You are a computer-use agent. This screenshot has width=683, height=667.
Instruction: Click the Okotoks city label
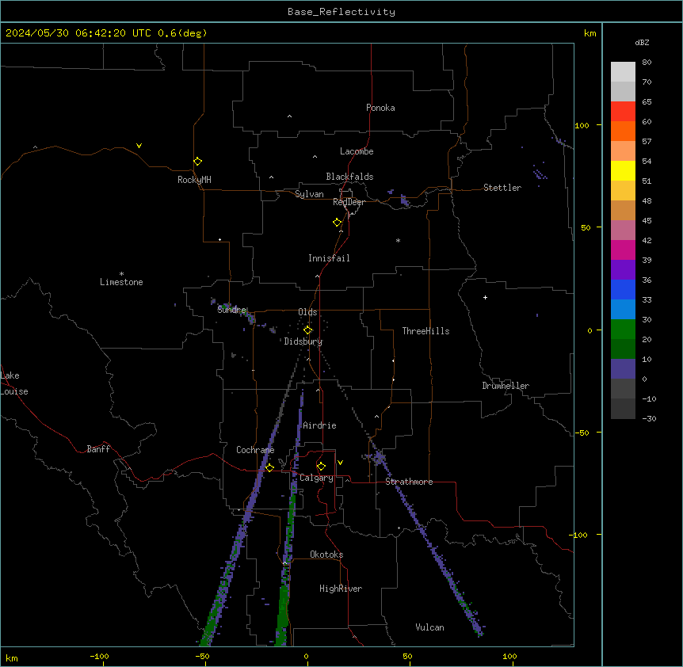click(326, 555)
